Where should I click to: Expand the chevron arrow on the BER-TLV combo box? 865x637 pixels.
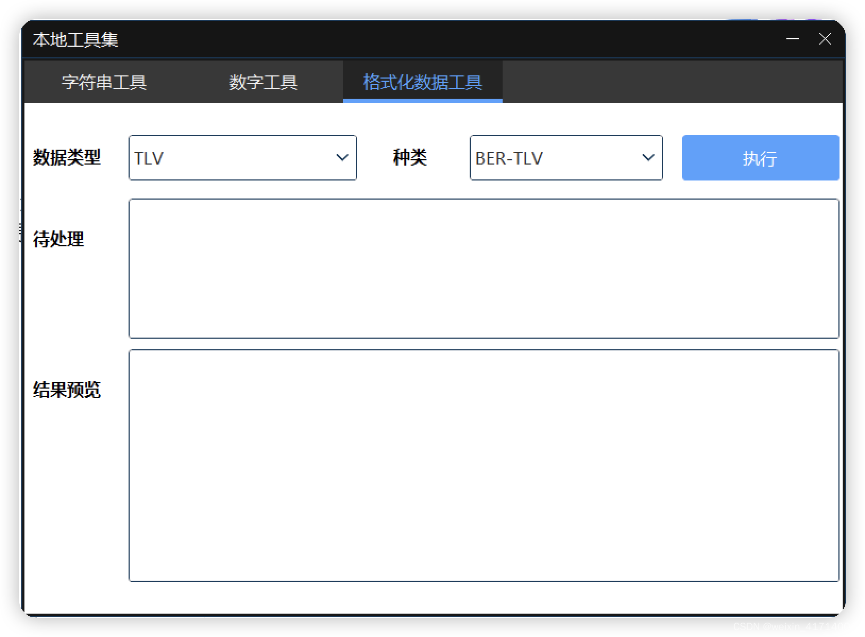[648, 158]
